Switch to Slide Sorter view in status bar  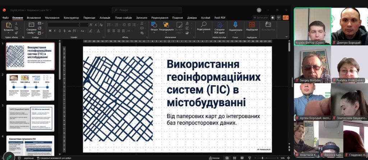click(x=235, y=158)
